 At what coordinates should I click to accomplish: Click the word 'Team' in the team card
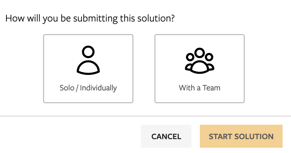tap(211, 88)
